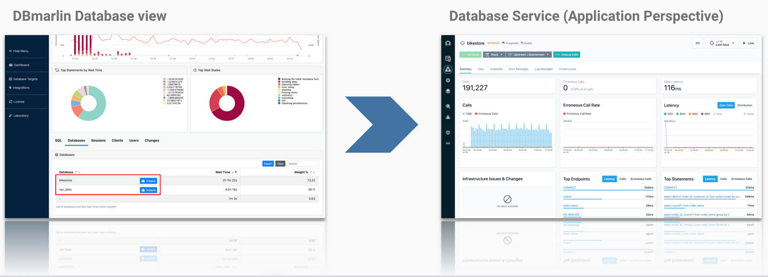Click the Instana badge for bikestore

[148, 181]
